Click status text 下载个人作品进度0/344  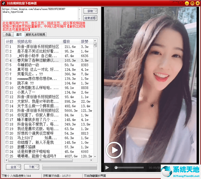16,176
